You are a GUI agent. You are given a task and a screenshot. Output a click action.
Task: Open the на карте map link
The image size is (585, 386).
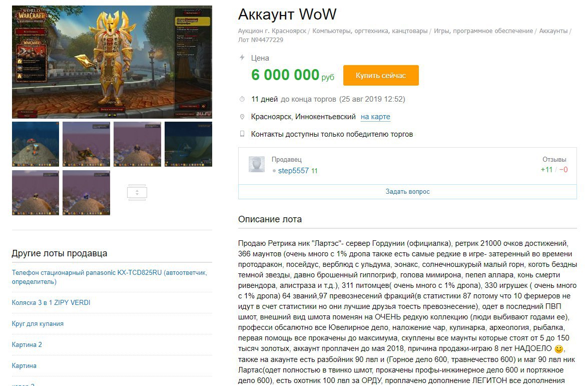tap(375, 117)
